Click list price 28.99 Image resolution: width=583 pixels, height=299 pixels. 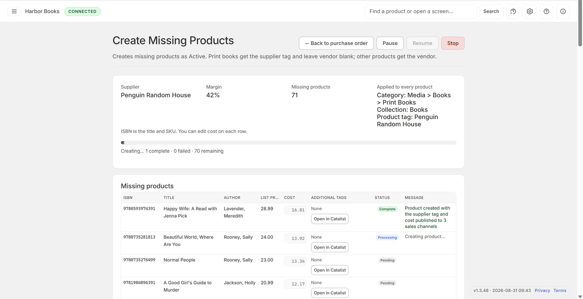pos(267,209)
